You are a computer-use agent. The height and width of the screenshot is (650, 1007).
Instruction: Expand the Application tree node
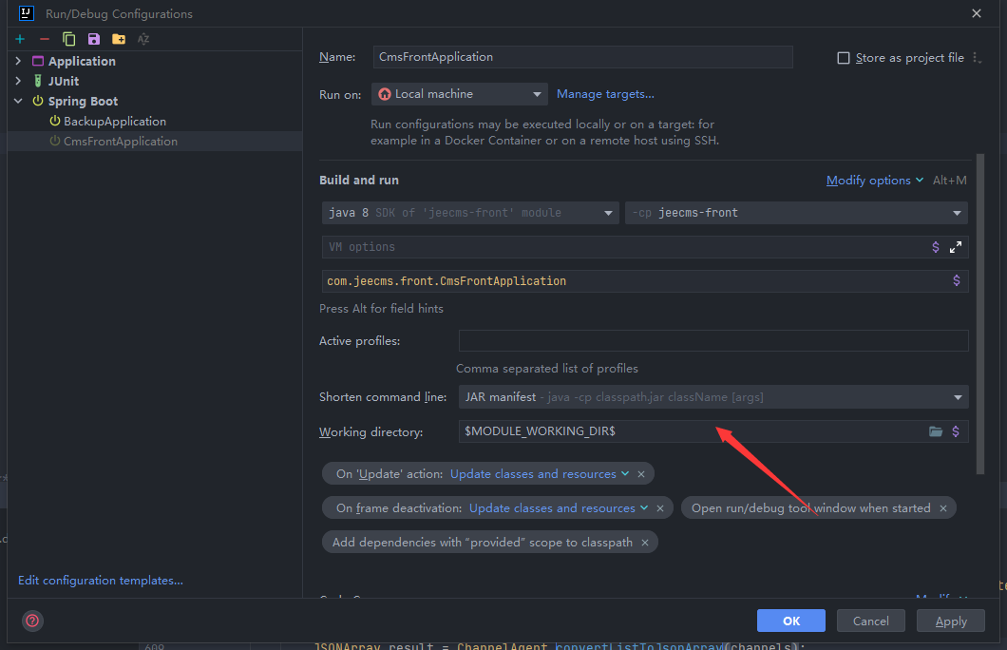[x=18, y=61]
